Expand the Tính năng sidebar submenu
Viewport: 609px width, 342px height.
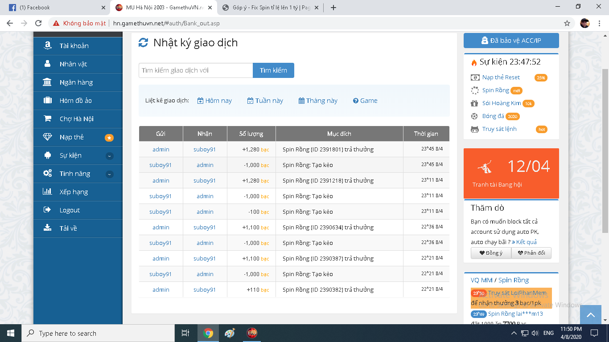(x=109, y=174)
